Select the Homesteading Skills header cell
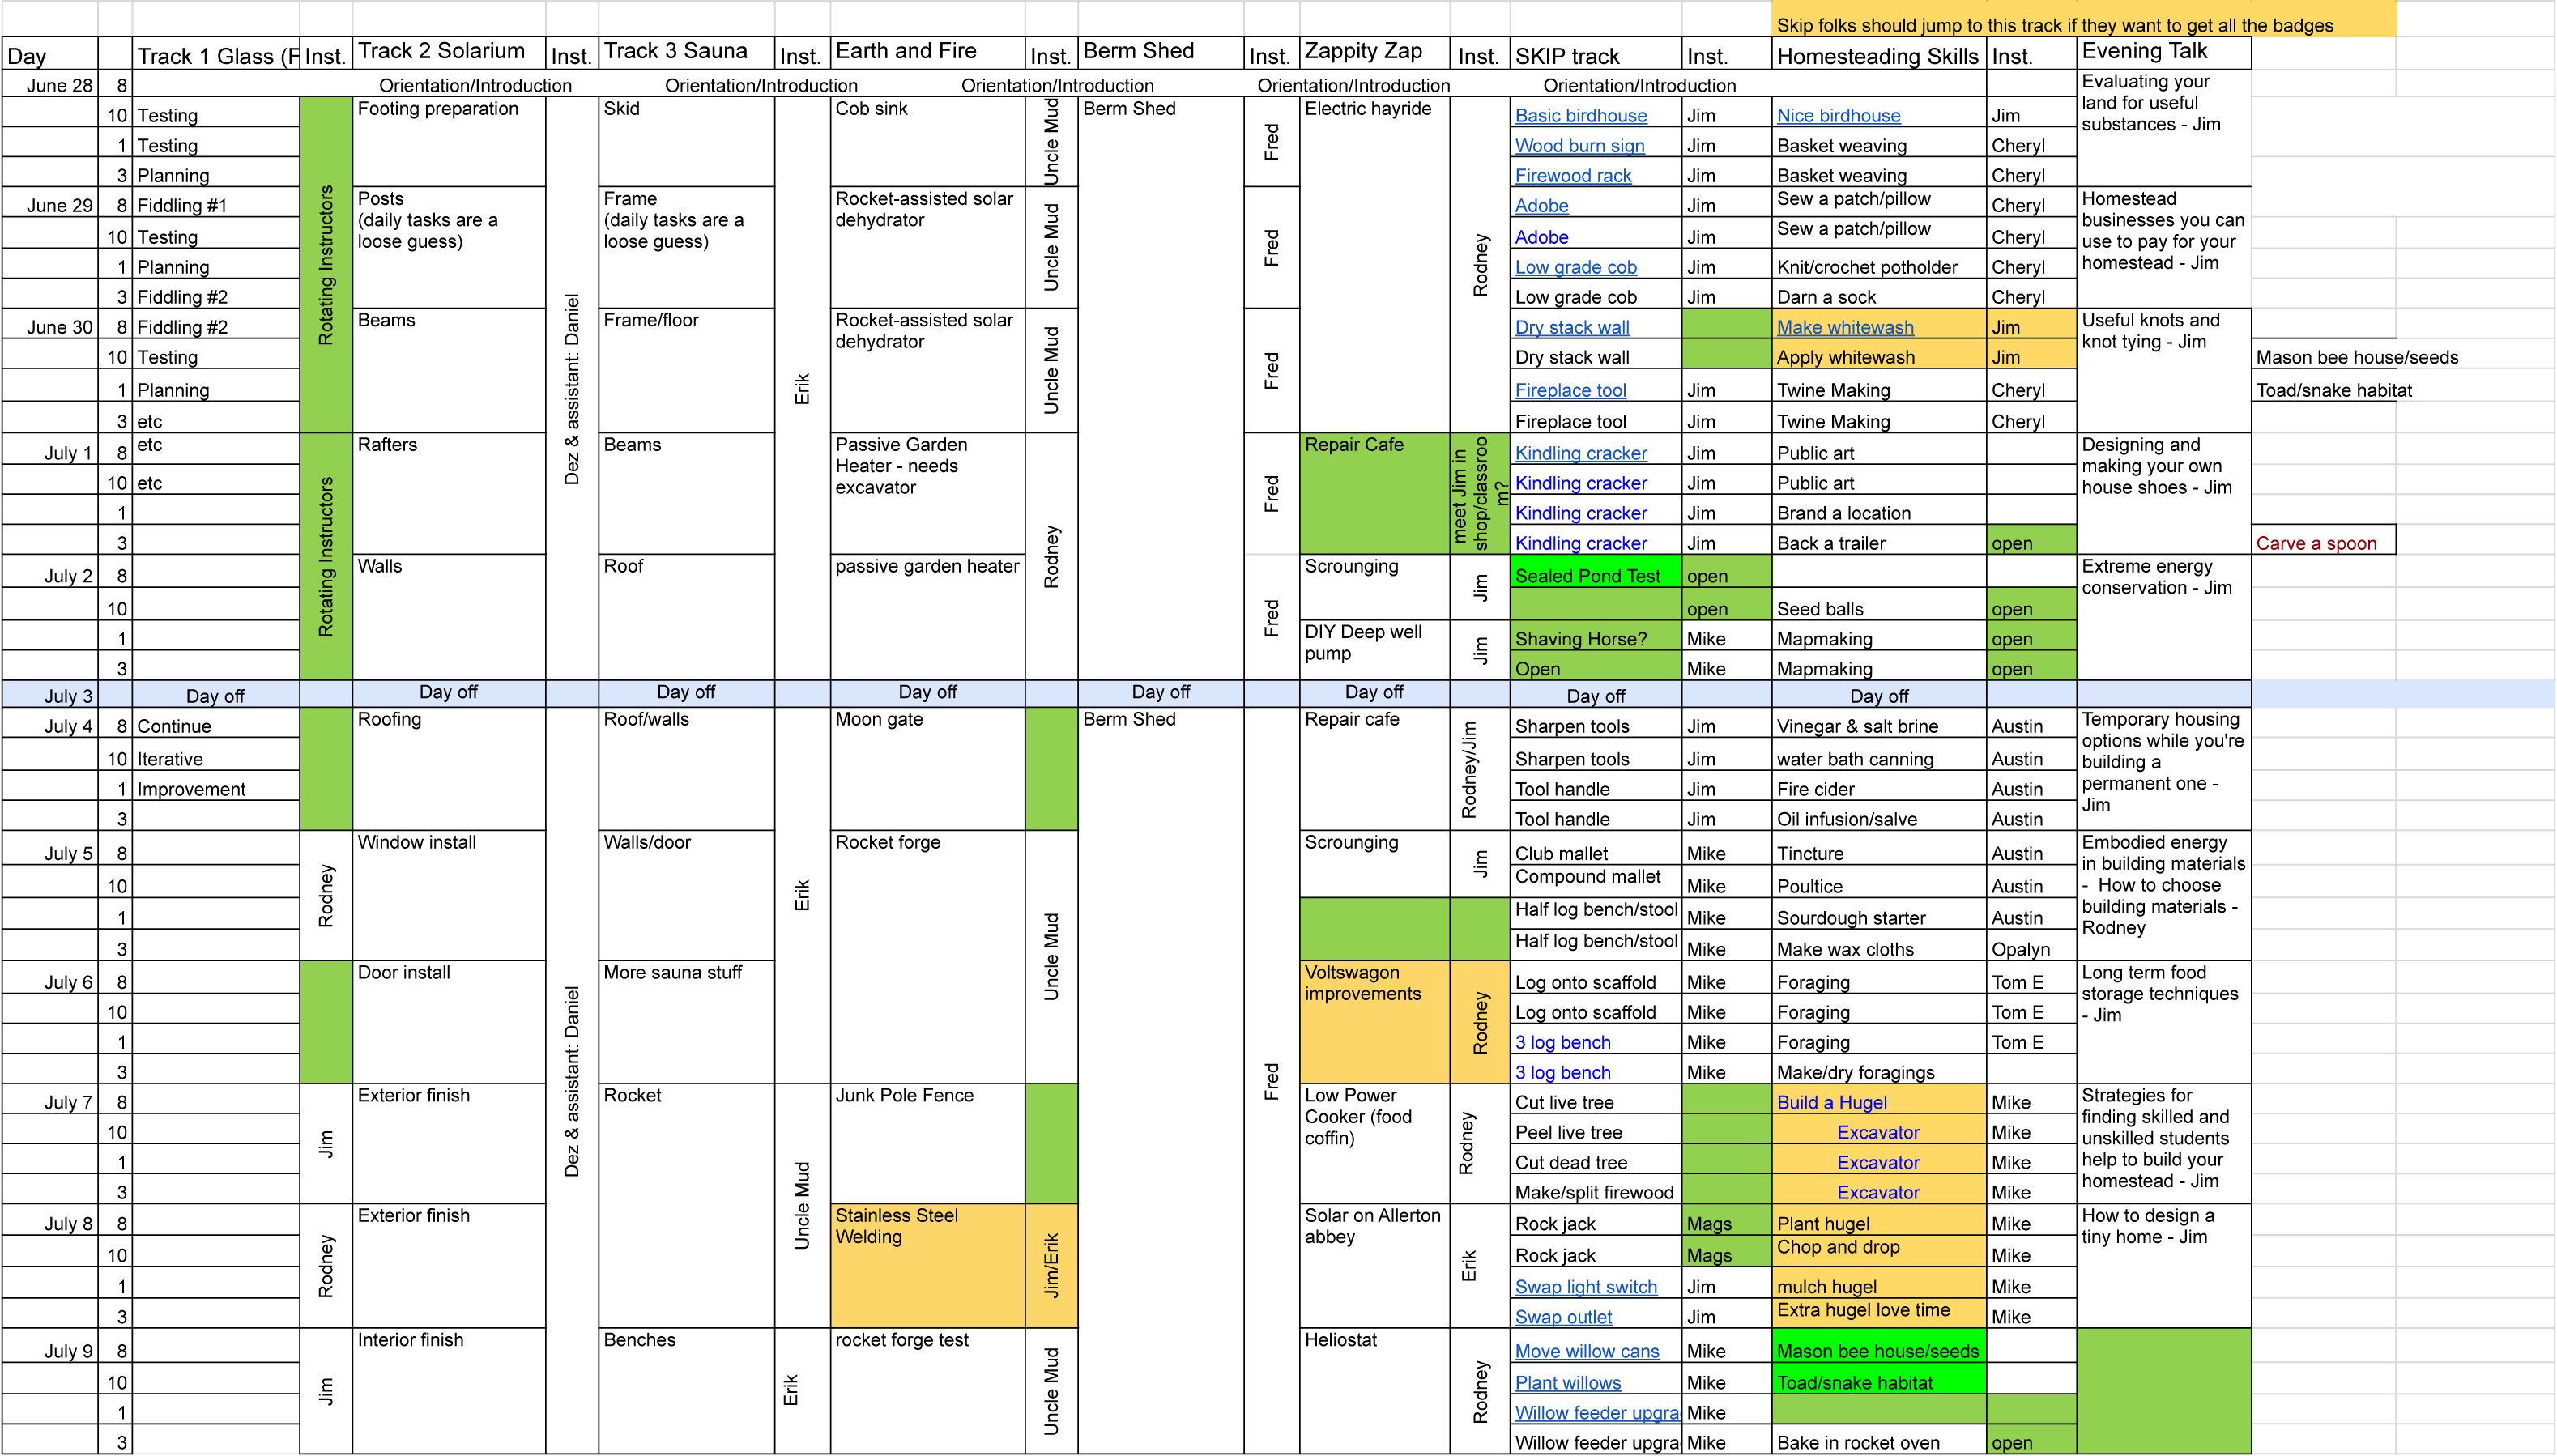 1878,53
